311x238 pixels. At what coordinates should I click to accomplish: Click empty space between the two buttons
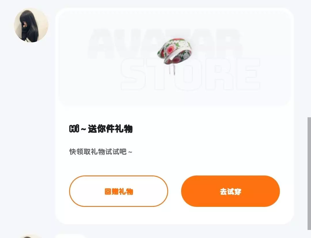click(x=175, y=191)
